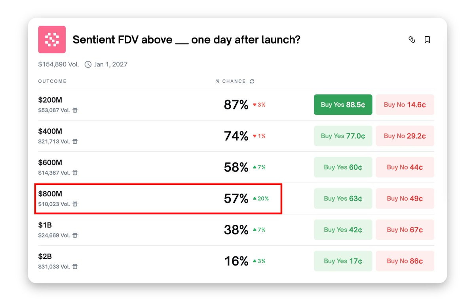Buy No at 14.6¢ for $200M
Screen dimensions: 475x301
(x=405, y=105)
